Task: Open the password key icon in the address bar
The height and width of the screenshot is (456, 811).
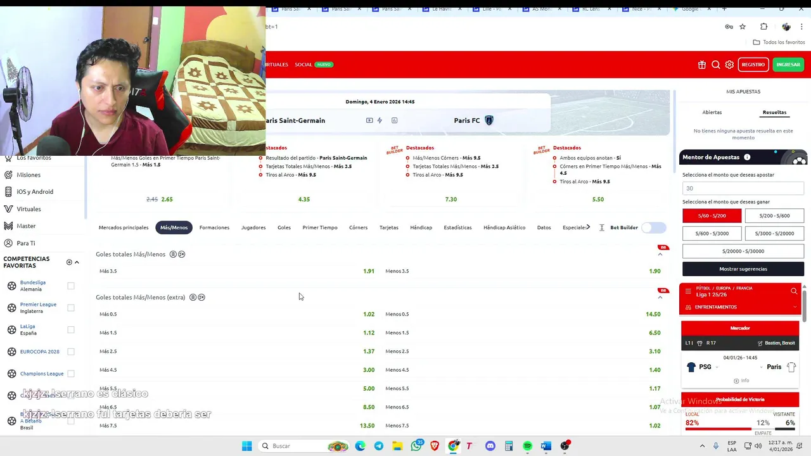Action: 729,27
